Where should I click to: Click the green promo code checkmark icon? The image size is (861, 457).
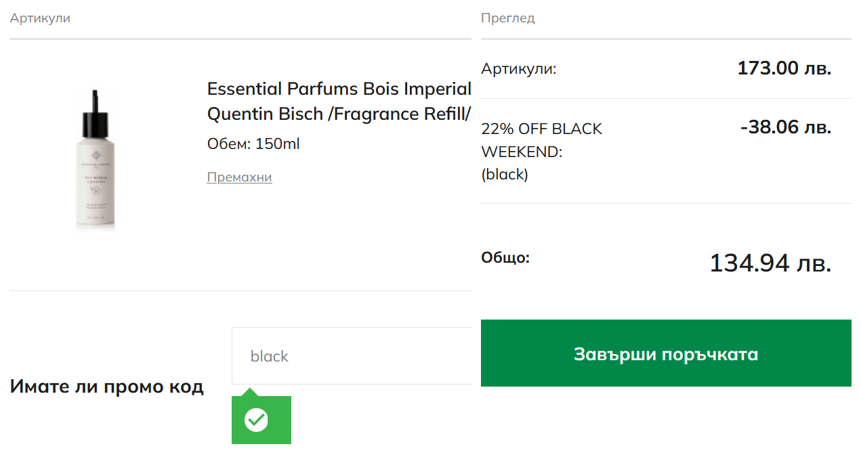coord(256,420)
